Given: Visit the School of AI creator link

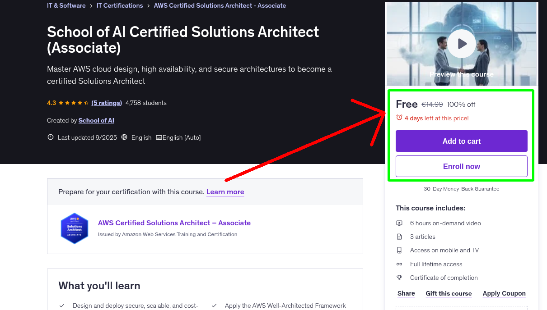Looking at the screenshot, I should click(x=96, y=120).
